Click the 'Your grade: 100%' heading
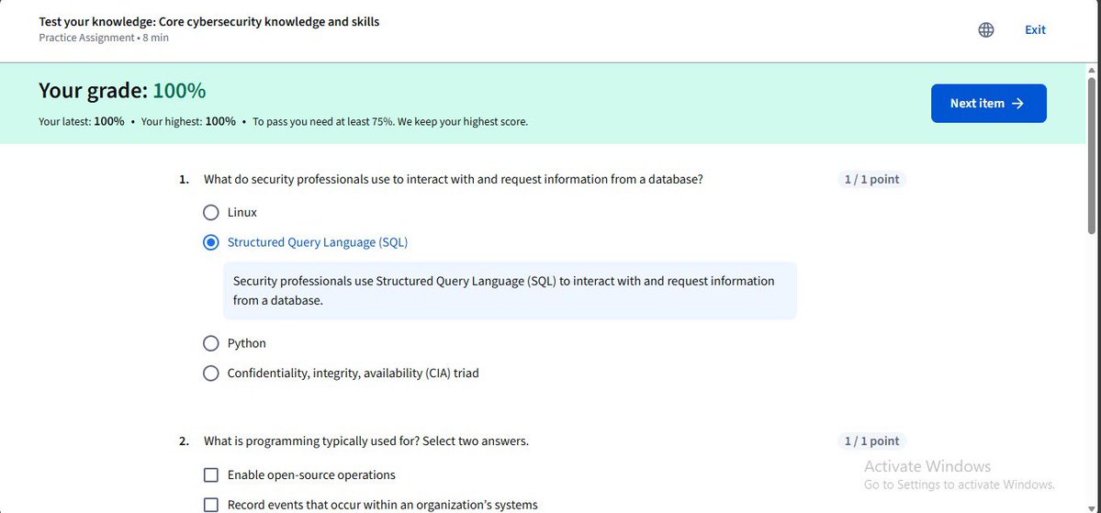1101x513 pixels. click(x=122, y=91)
